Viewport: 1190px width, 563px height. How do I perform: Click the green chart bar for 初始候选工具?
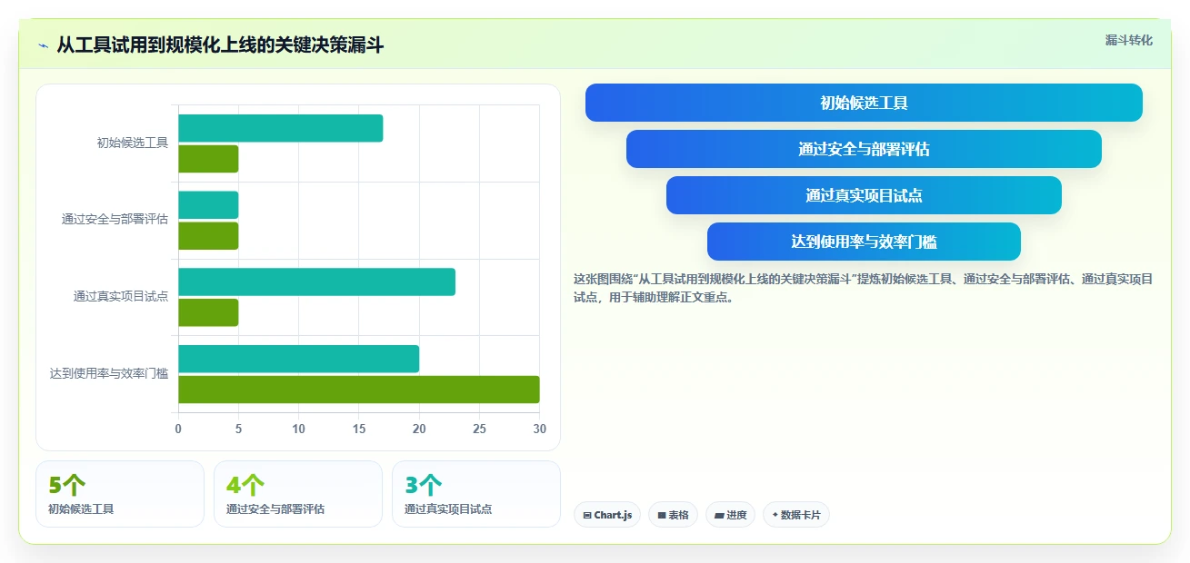[208, 159]
